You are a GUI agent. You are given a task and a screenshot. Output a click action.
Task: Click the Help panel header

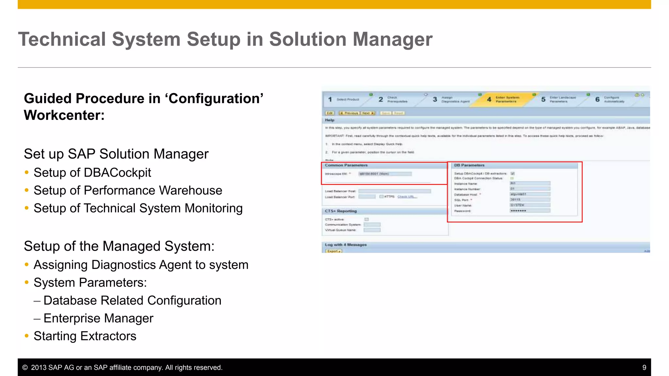click(x=486, y=120)
